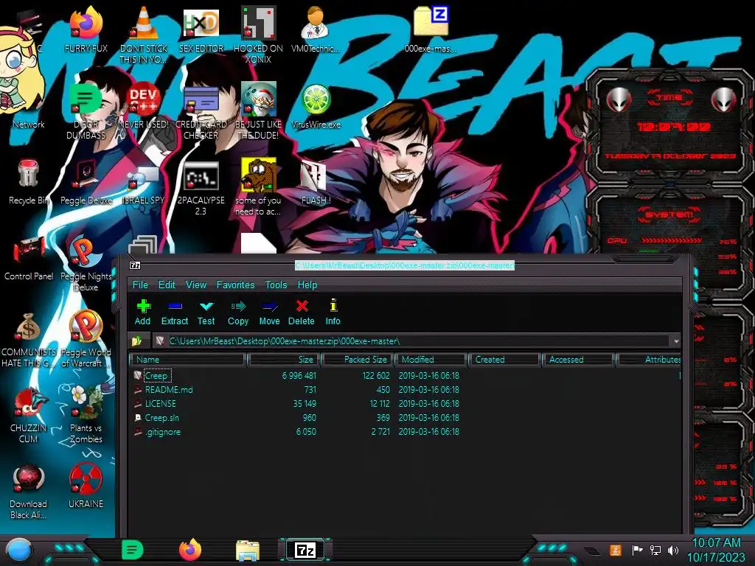Open the VM0Technic desktop icon
This screenshot has width=755, height=566.
pyautogui.click(x=316, y=29)
